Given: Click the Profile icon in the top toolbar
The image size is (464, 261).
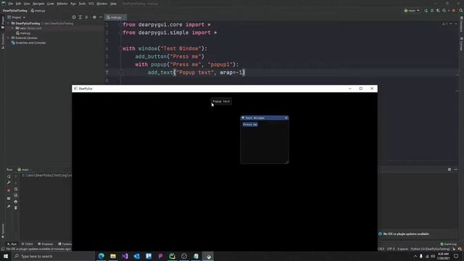Looking at the screenshot, I should coord(444,11).
